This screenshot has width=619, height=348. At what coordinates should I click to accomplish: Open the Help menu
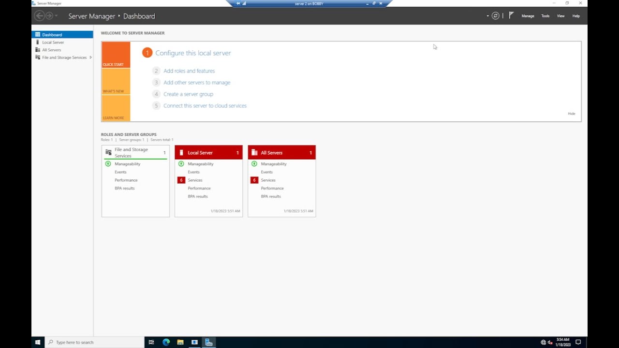tap(576, 16)
